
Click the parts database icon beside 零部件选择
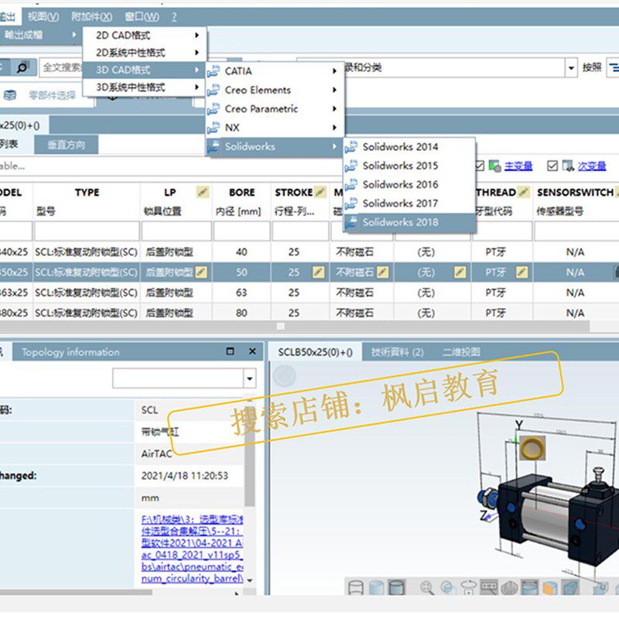(x=10, y=94)
